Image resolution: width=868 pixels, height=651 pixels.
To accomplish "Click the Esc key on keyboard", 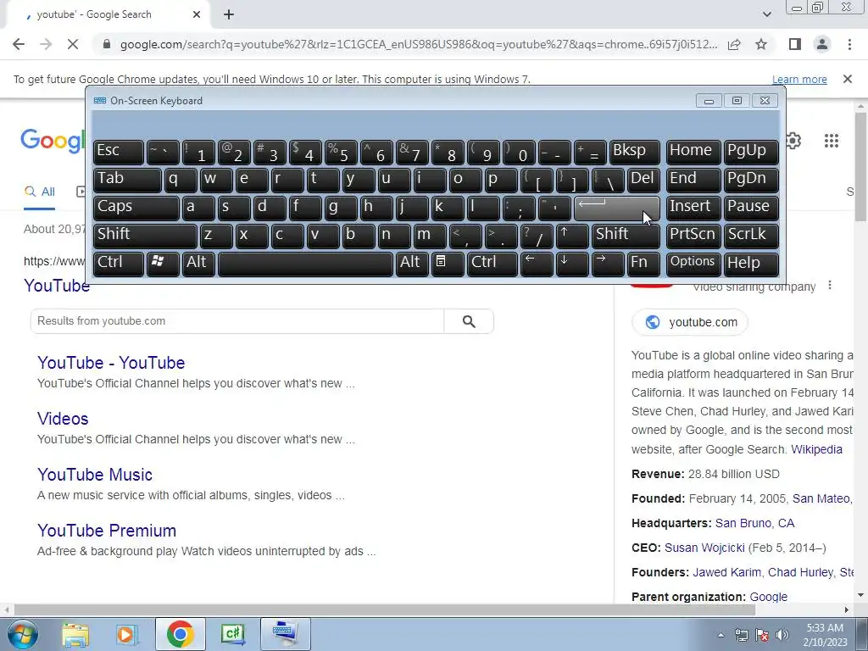I will coord(119,152).
